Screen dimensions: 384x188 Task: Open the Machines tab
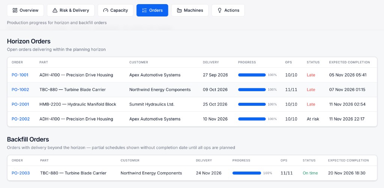coord(190,10)
